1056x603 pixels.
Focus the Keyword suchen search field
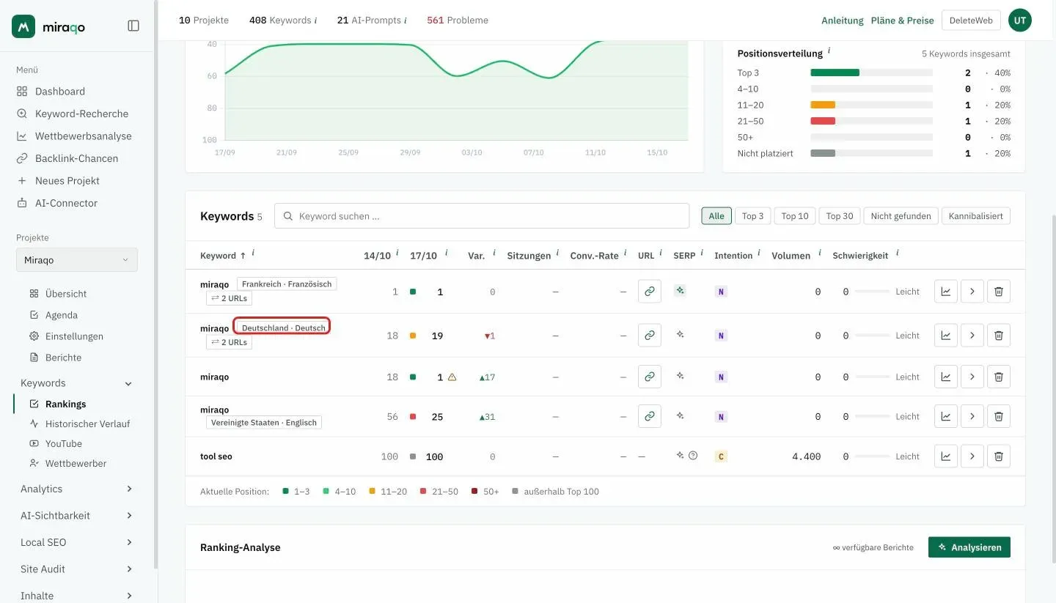[482, 216]
